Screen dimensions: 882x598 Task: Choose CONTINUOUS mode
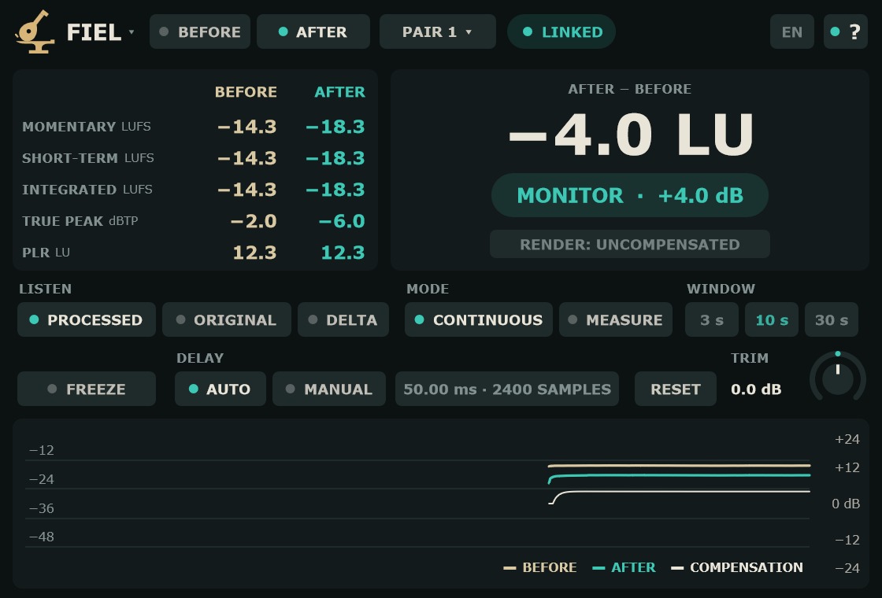pyautogui.click(x=479, y=319)
